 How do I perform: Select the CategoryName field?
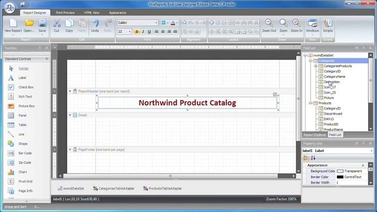[335, 77]
